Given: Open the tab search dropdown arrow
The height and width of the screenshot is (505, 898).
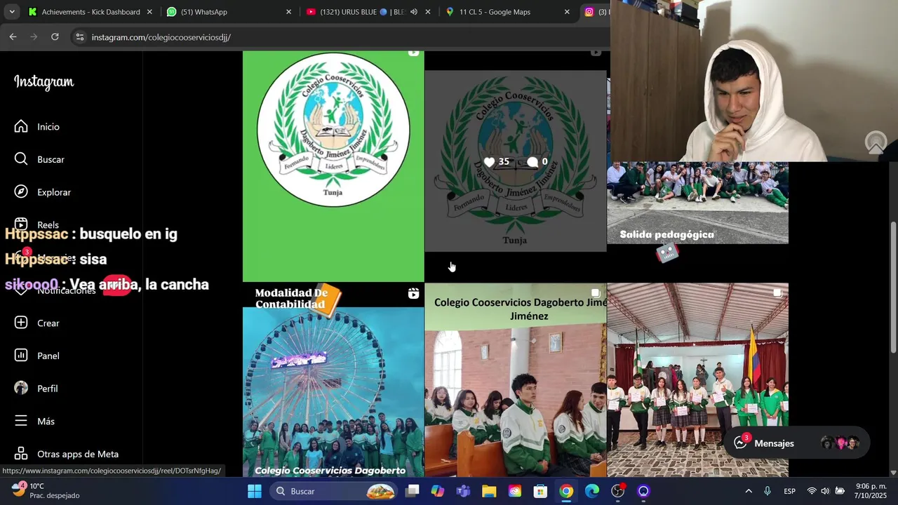Looking at the screenshot, I should [x=12, y=12].
